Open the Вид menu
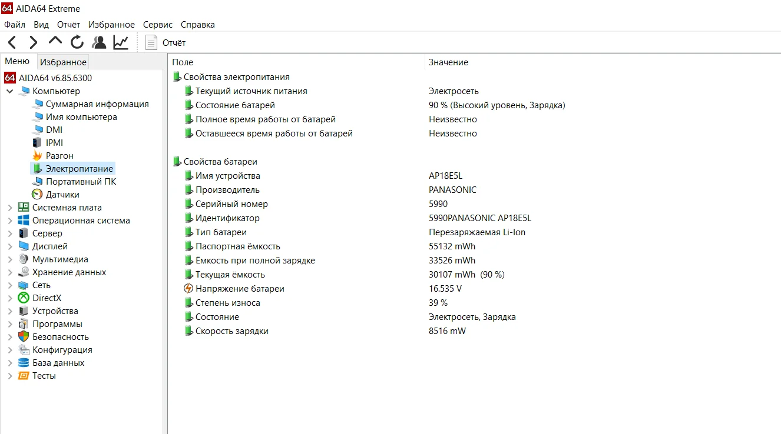This screenshot has height=434, width=781. 41,25
